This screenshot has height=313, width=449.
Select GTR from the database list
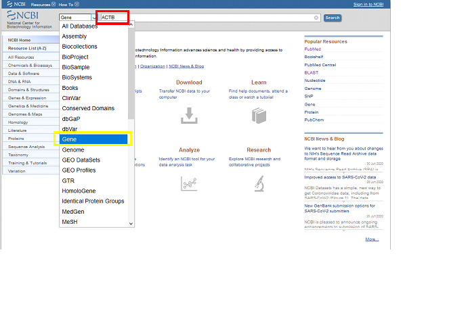coord(93,180)
